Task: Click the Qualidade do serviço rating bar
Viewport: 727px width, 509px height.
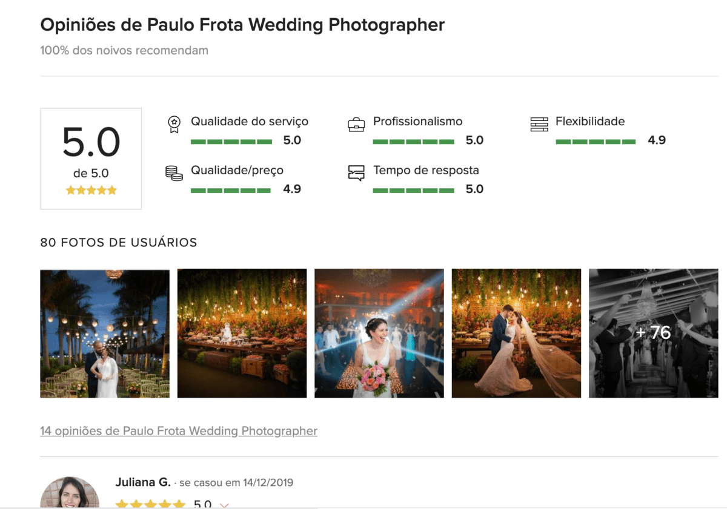Action: pos(231,142)
